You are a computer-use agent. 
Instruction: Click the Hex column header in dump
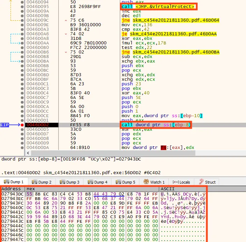(x=92, y=189)
